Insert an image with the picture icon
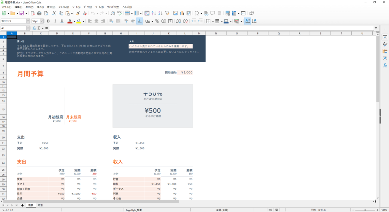The image size is (389, 212). pos(176,13)
